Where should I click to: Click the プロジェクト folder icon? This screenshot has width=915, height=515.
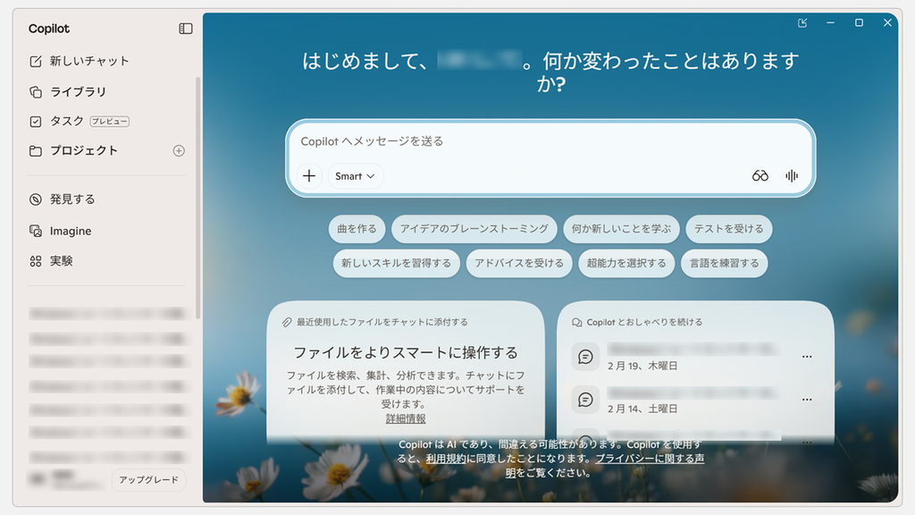click(x=36, y=151)
